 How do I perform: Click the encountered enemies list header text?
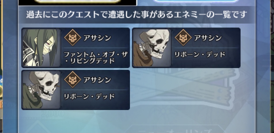pos(137,15)
